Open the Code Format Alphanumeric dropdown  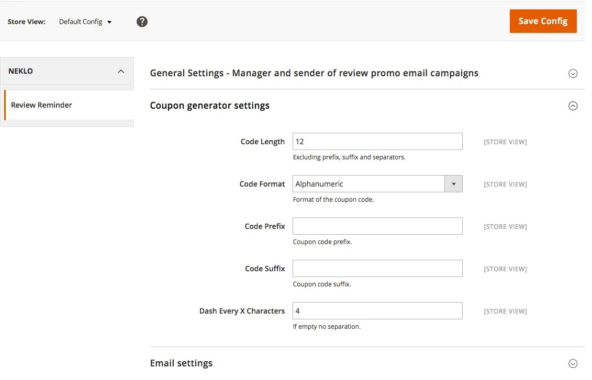[377, 184]
